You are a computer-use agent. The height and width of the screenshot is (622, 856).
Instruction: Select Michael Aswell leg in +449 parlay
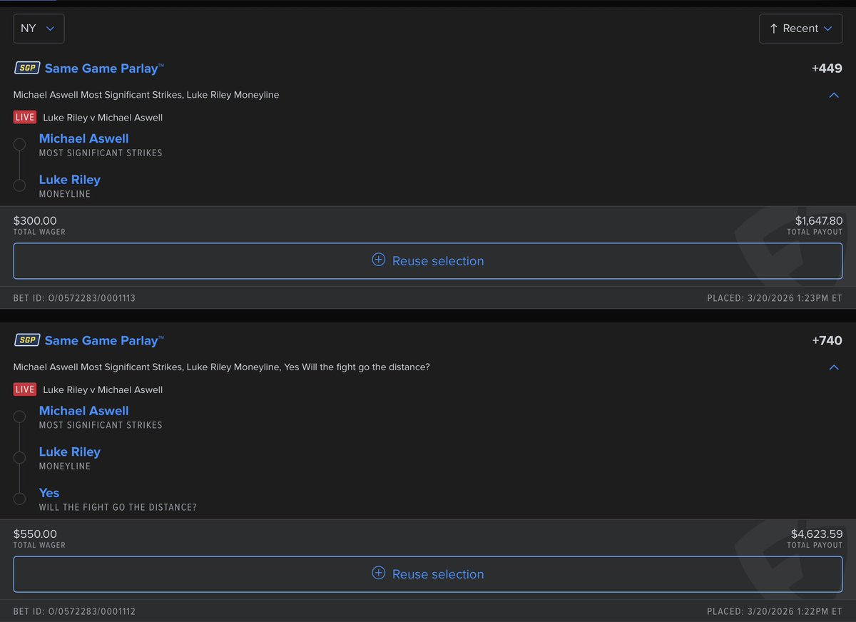coord(84,138)
